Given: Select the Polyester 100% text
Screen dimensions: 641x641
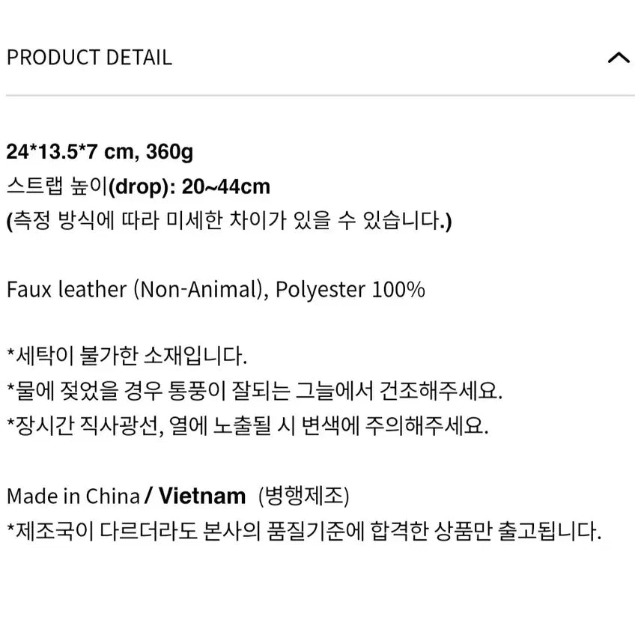Looking at the screenshot, I should [350, 290].
